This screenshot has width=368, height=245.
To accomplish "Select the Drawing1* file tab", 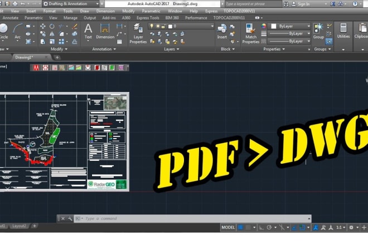I will pos(31,57).
